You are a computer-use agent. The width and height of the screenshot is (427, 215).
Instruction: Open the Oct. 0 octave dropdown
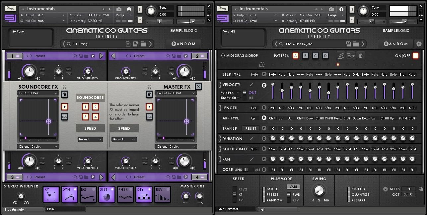pos(408,194)
